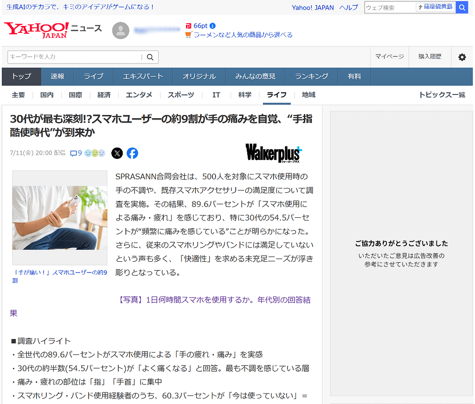Click the user profile avatar icon

[121, 31]
